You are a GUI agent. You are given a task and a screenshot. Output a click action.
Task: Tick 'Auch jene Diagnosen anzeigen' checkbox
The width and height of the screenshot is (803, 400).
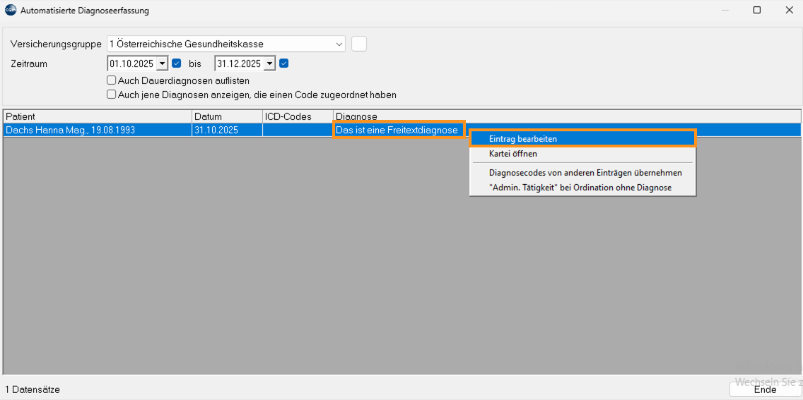coord(112,95)
